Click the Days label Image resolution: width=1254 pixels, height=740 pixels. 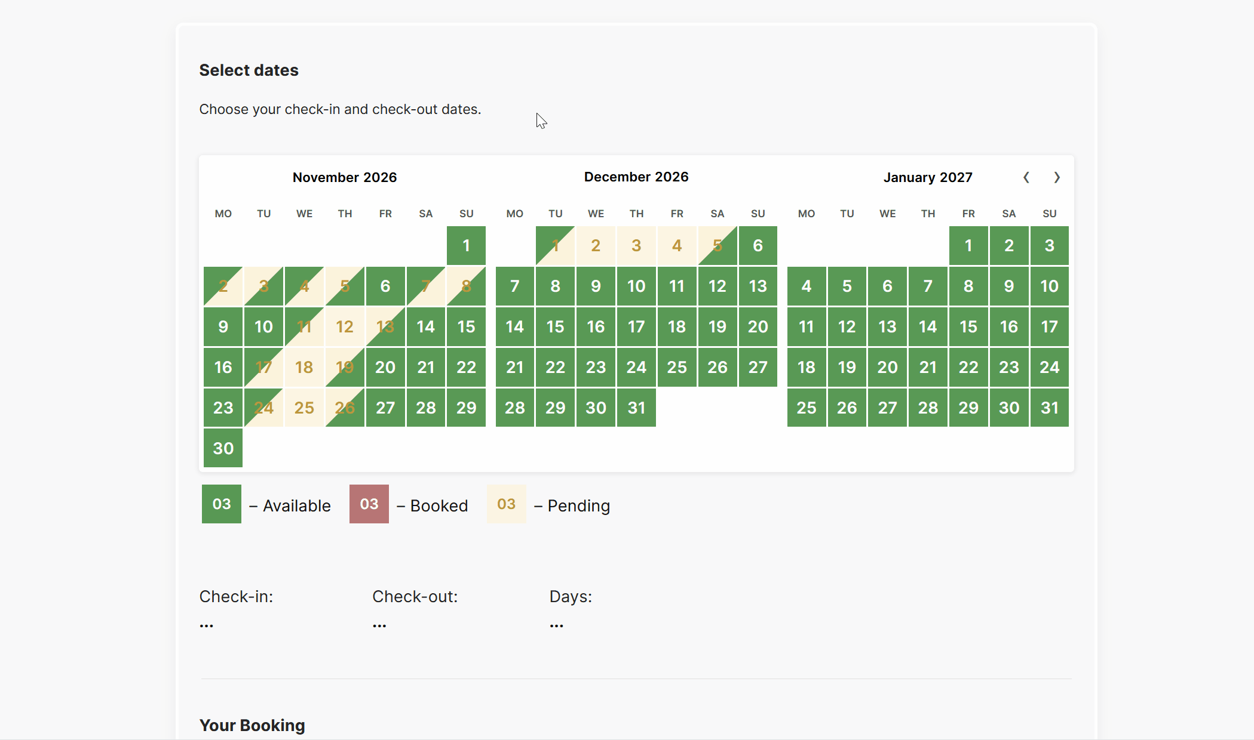(571, 597)
